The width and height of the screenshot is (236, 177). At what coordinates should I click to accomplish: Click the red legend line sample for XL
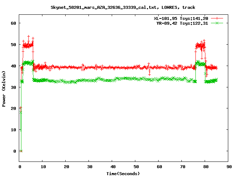217,18
